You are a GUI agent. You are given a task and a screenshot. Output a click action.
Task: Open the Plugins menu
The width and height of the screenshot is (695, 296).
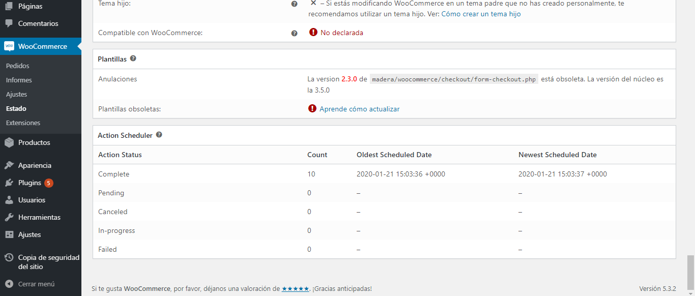[41, 183]
